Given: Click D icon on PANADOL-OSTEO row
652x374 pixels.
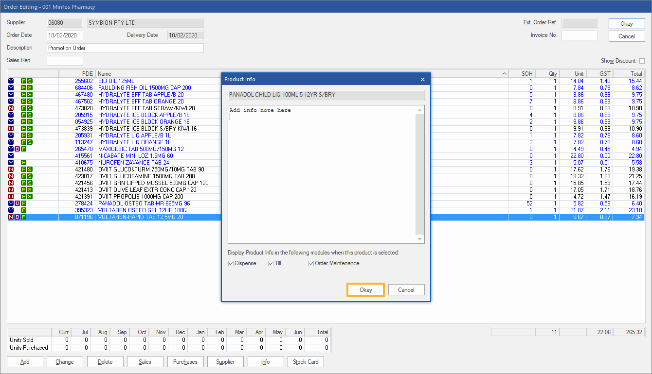Looking at the screenshot, I should (17, 204).
